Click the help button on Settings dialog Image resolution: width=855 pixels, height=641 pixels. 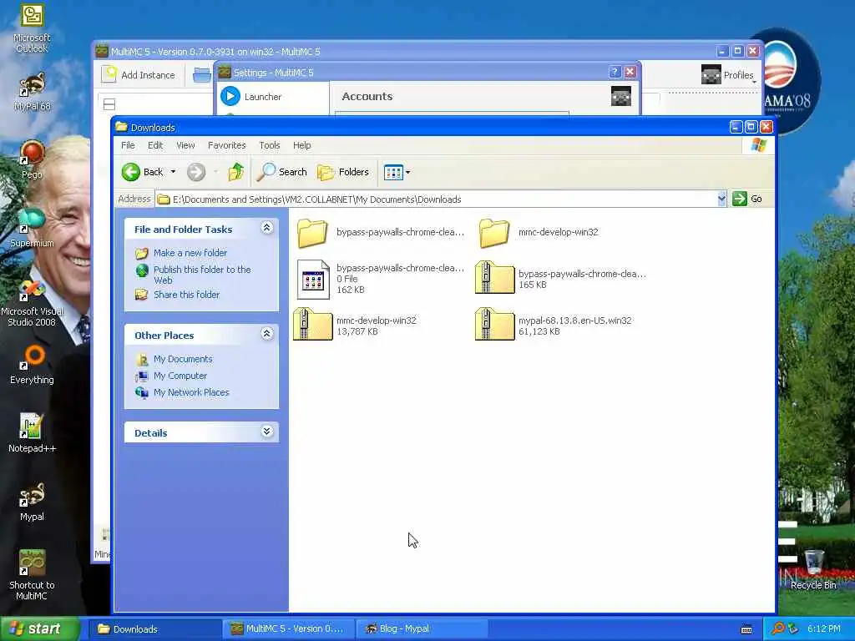[615, 72]
